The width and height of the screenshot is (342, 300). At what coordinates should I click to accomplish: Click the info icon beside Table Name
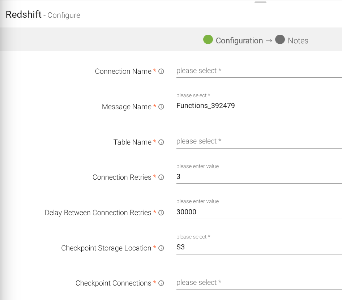point(161,142)
